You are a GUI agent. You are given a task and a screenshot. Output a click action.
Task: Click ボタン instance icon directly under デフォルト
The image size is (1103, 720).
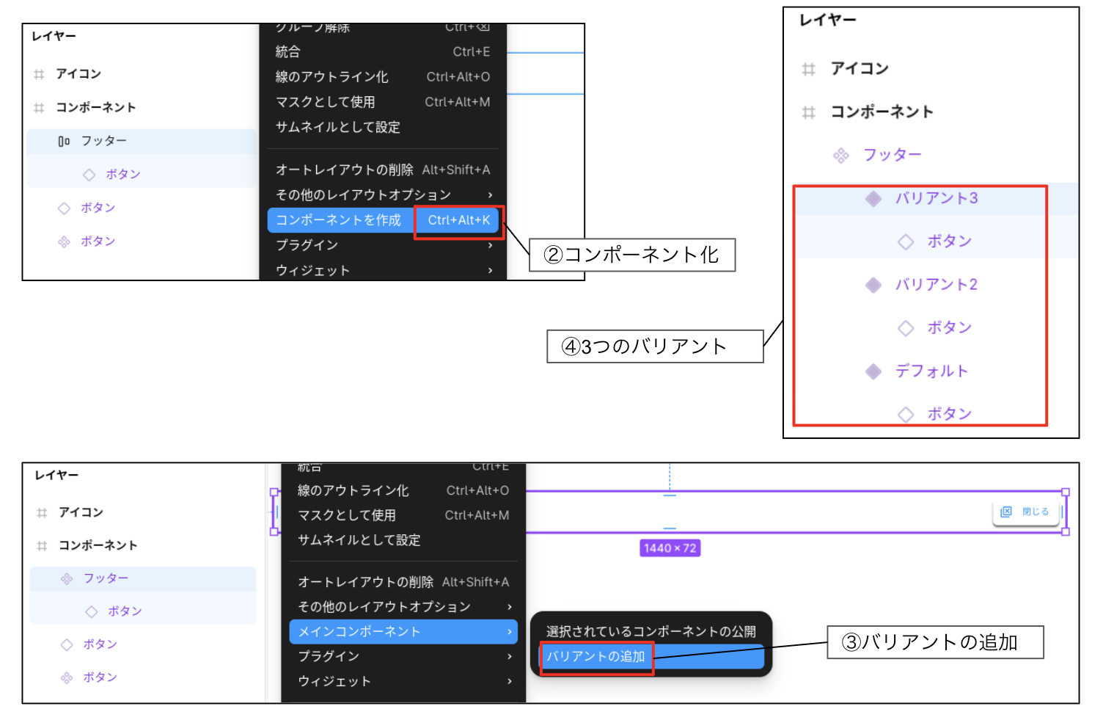click(x=906, y=415)
